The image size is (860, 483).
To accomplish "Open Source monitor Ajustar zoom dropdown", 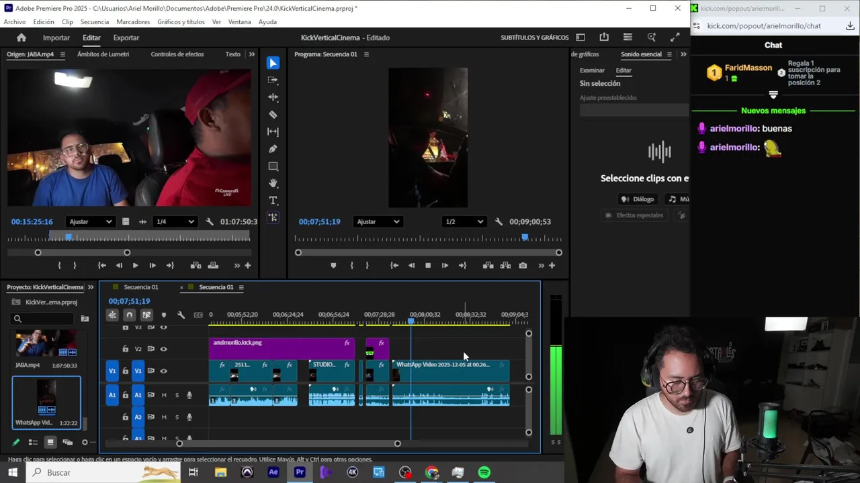I will point(91,221).
